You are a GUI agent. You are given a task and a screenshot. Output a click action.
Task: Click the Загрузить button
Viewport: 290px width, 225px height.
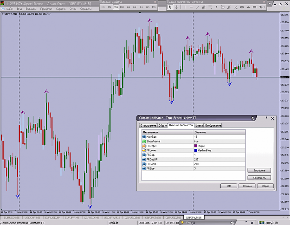[259, 170]
